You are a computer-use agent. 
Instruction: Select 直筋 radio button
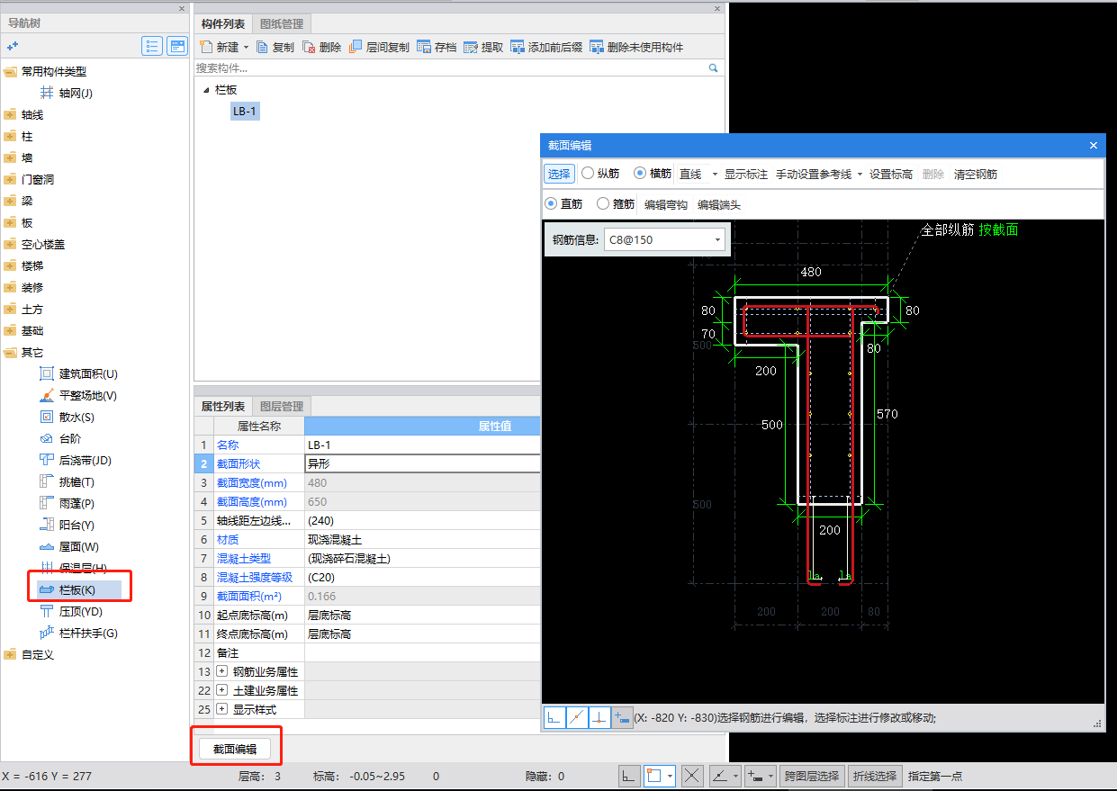[x=552, y=204]
